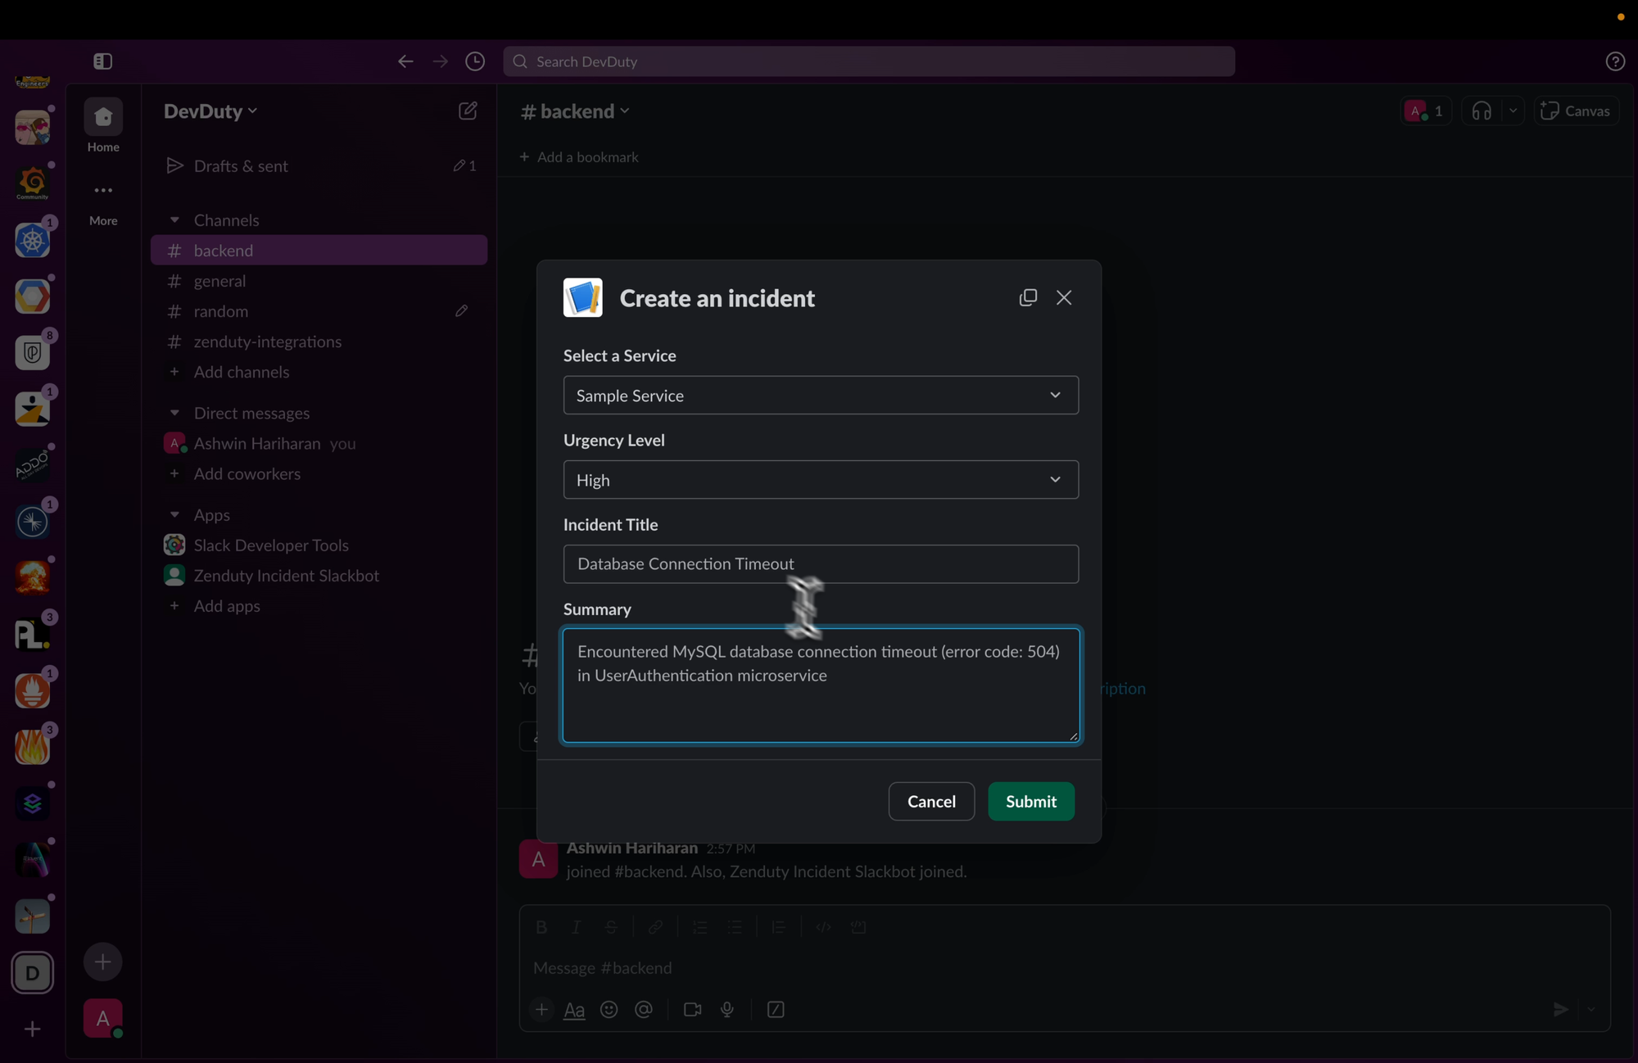
Task: Open the Home view
Action: (103, 126)
